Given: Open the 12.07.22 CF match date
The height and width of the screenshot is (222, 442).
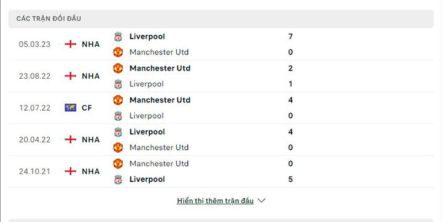Looking at the screenshot, I should [35, 108].
